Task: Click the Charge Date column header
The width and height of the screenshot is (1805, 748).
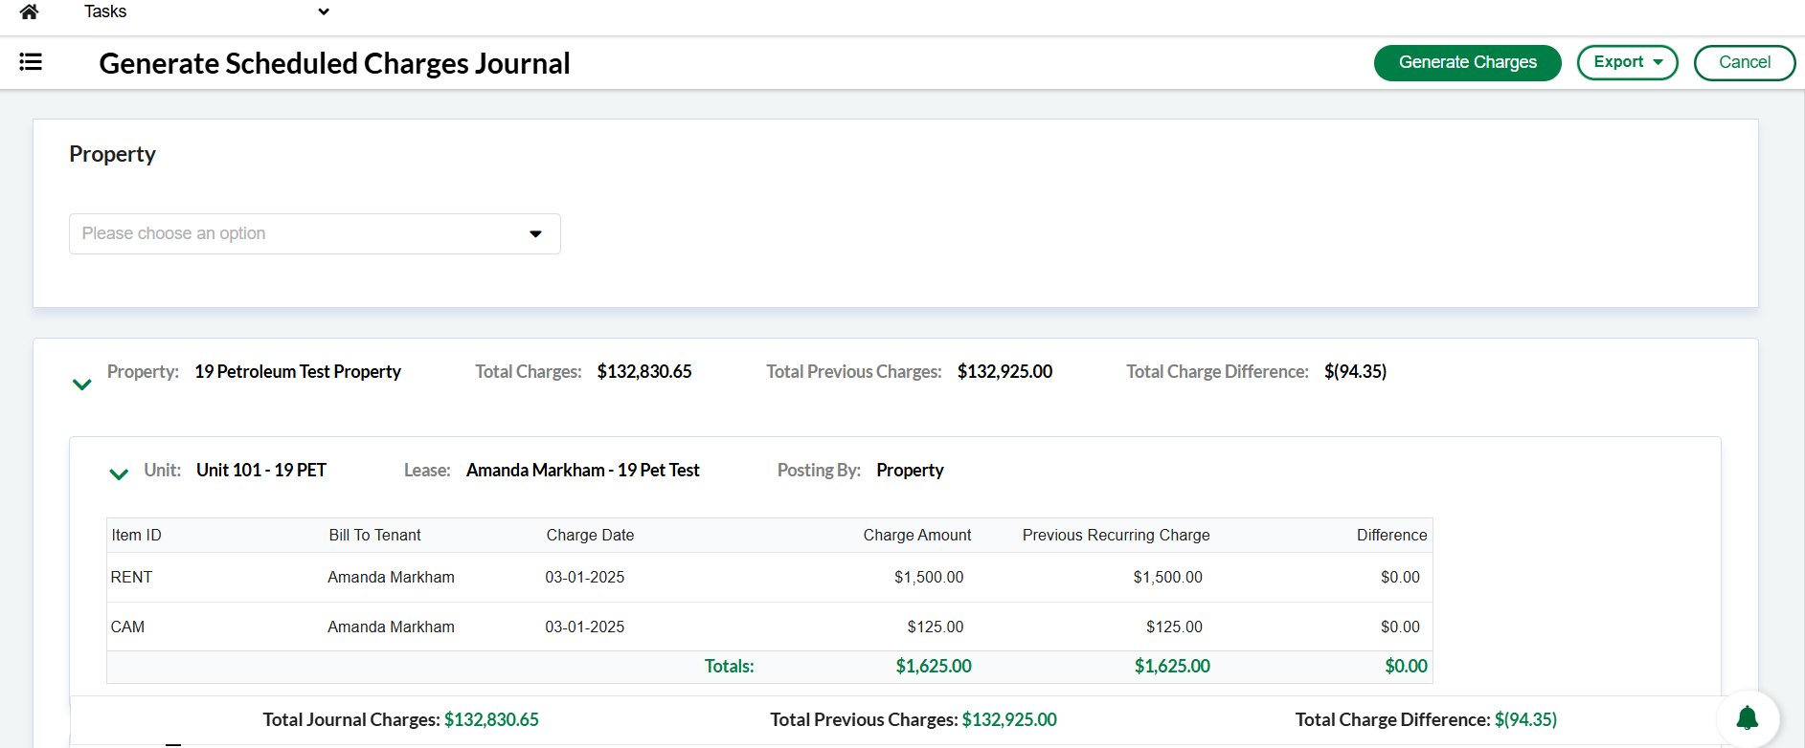Action: pos(590,535)
